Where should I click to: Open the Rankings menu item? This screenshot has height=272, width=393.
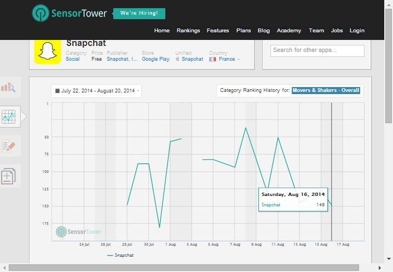coord(188,30)
